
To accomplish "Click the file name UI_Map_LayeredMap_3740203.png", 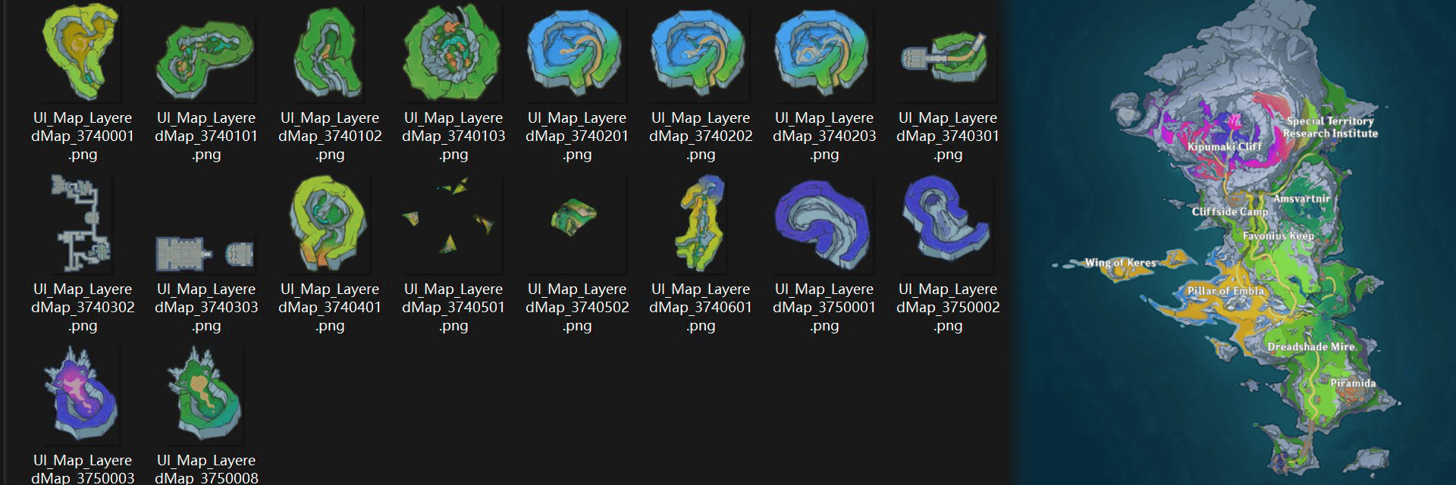I will [x=824, y=136].
